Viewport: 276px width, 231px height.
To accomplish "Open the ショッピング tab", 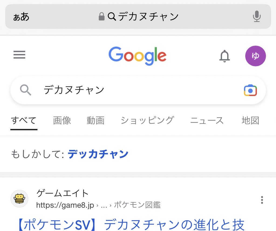I will (x=148, y=121).
